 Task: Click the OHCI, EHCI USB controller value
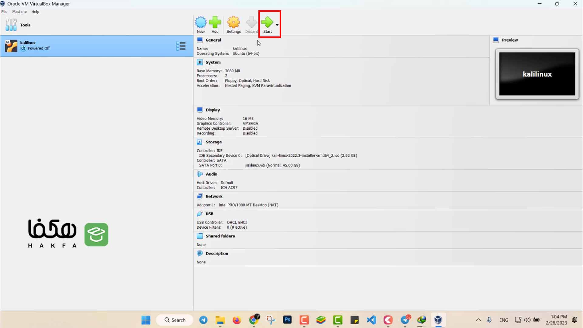tap(237, 222)
